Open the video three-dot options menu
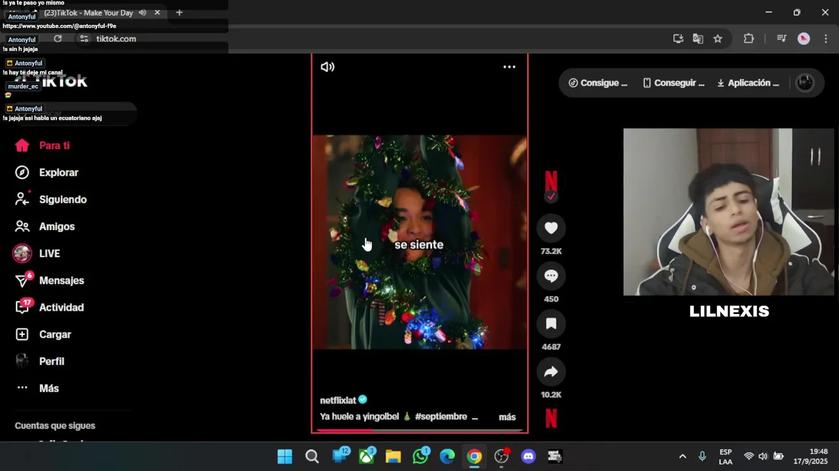The image size is (839, 471). (x=509, y=67)
